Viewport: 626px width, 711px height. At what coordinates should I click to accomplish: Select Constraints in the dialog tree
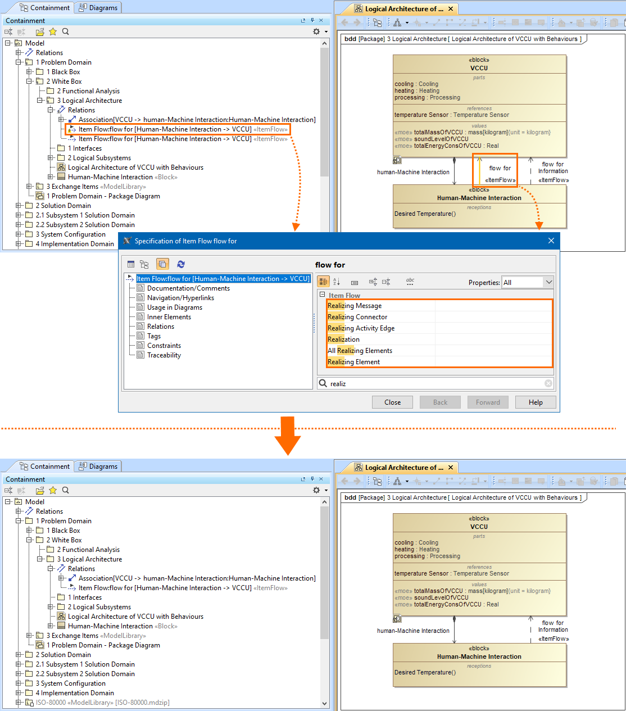click(164, 346)
